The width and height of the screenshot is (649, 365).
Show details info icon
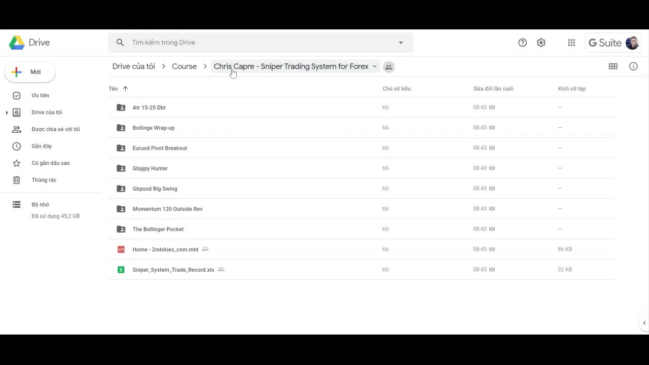click(x=633, y=66)
